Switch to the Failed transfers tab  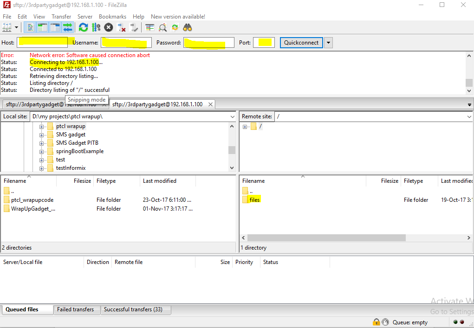(75, 309)
